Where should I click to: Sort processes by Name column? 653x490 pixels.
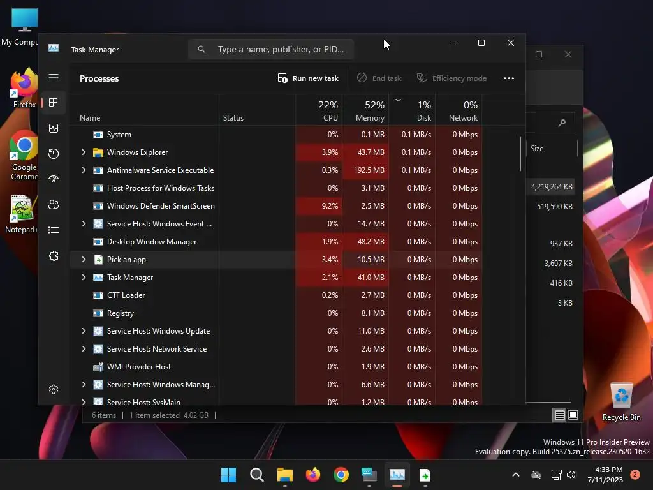coord(145,110)
